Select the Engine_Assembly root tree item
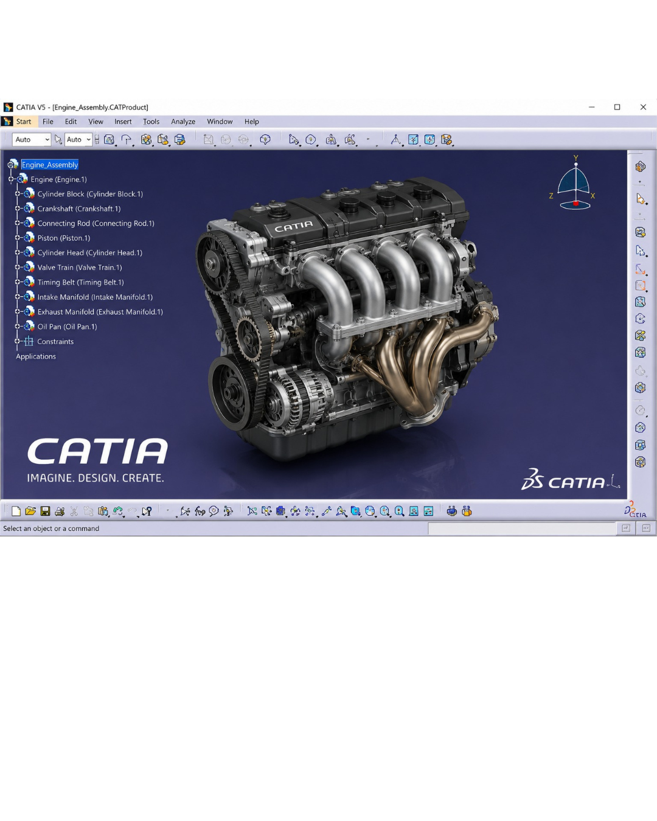This screenshot has width=657, height=821. (50, 165)
